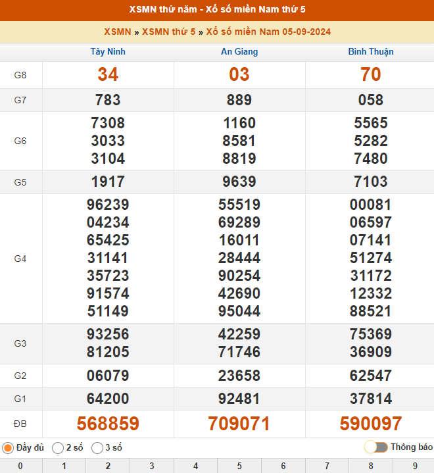Open the Bình Thuận province link
This screenshot has width=434, height=473.
pos(371,52)
